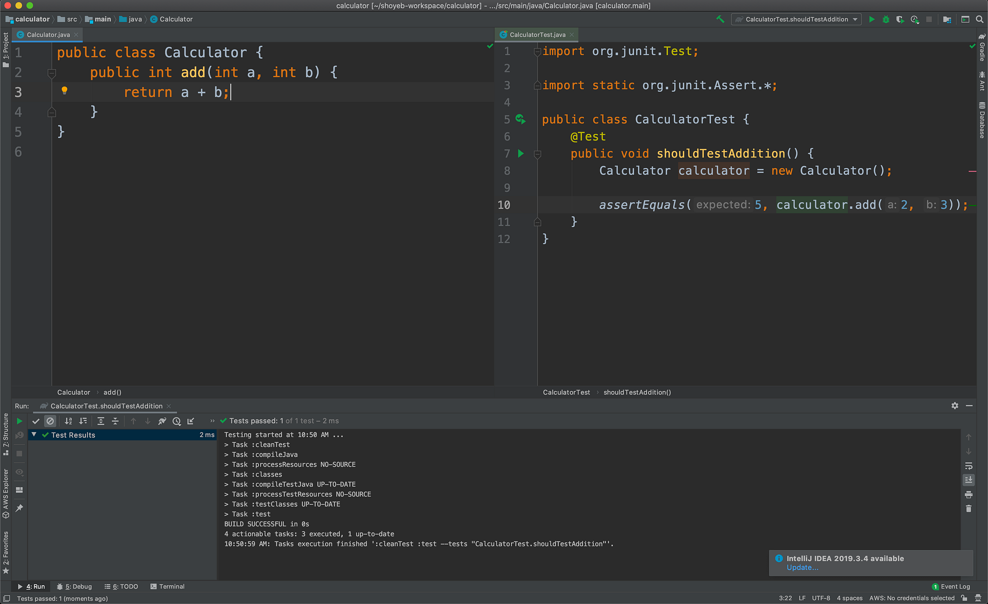Image resolution: width=988 pixels, height=604 pixels.
Task: Run tests with coverage using the shield icon
Action: click(900, 19)
